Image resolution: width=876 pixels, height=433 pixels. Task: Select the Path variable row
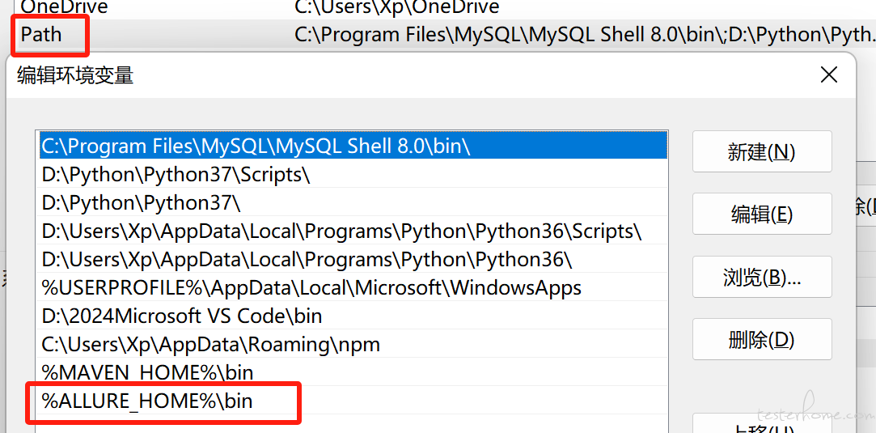(x=438, y=35)
